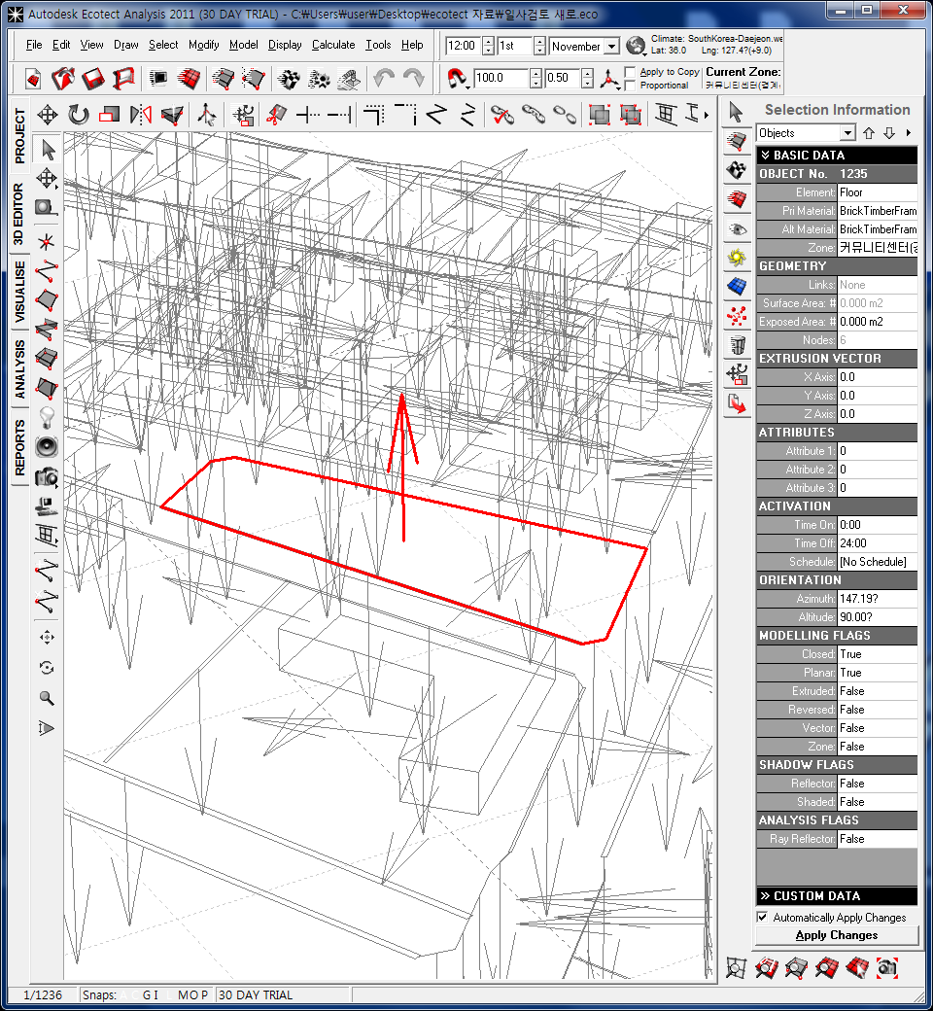933x1011 pixels.
Task: Click the undo arrow in the main toolbar
Action: click(x=384, y=78)
